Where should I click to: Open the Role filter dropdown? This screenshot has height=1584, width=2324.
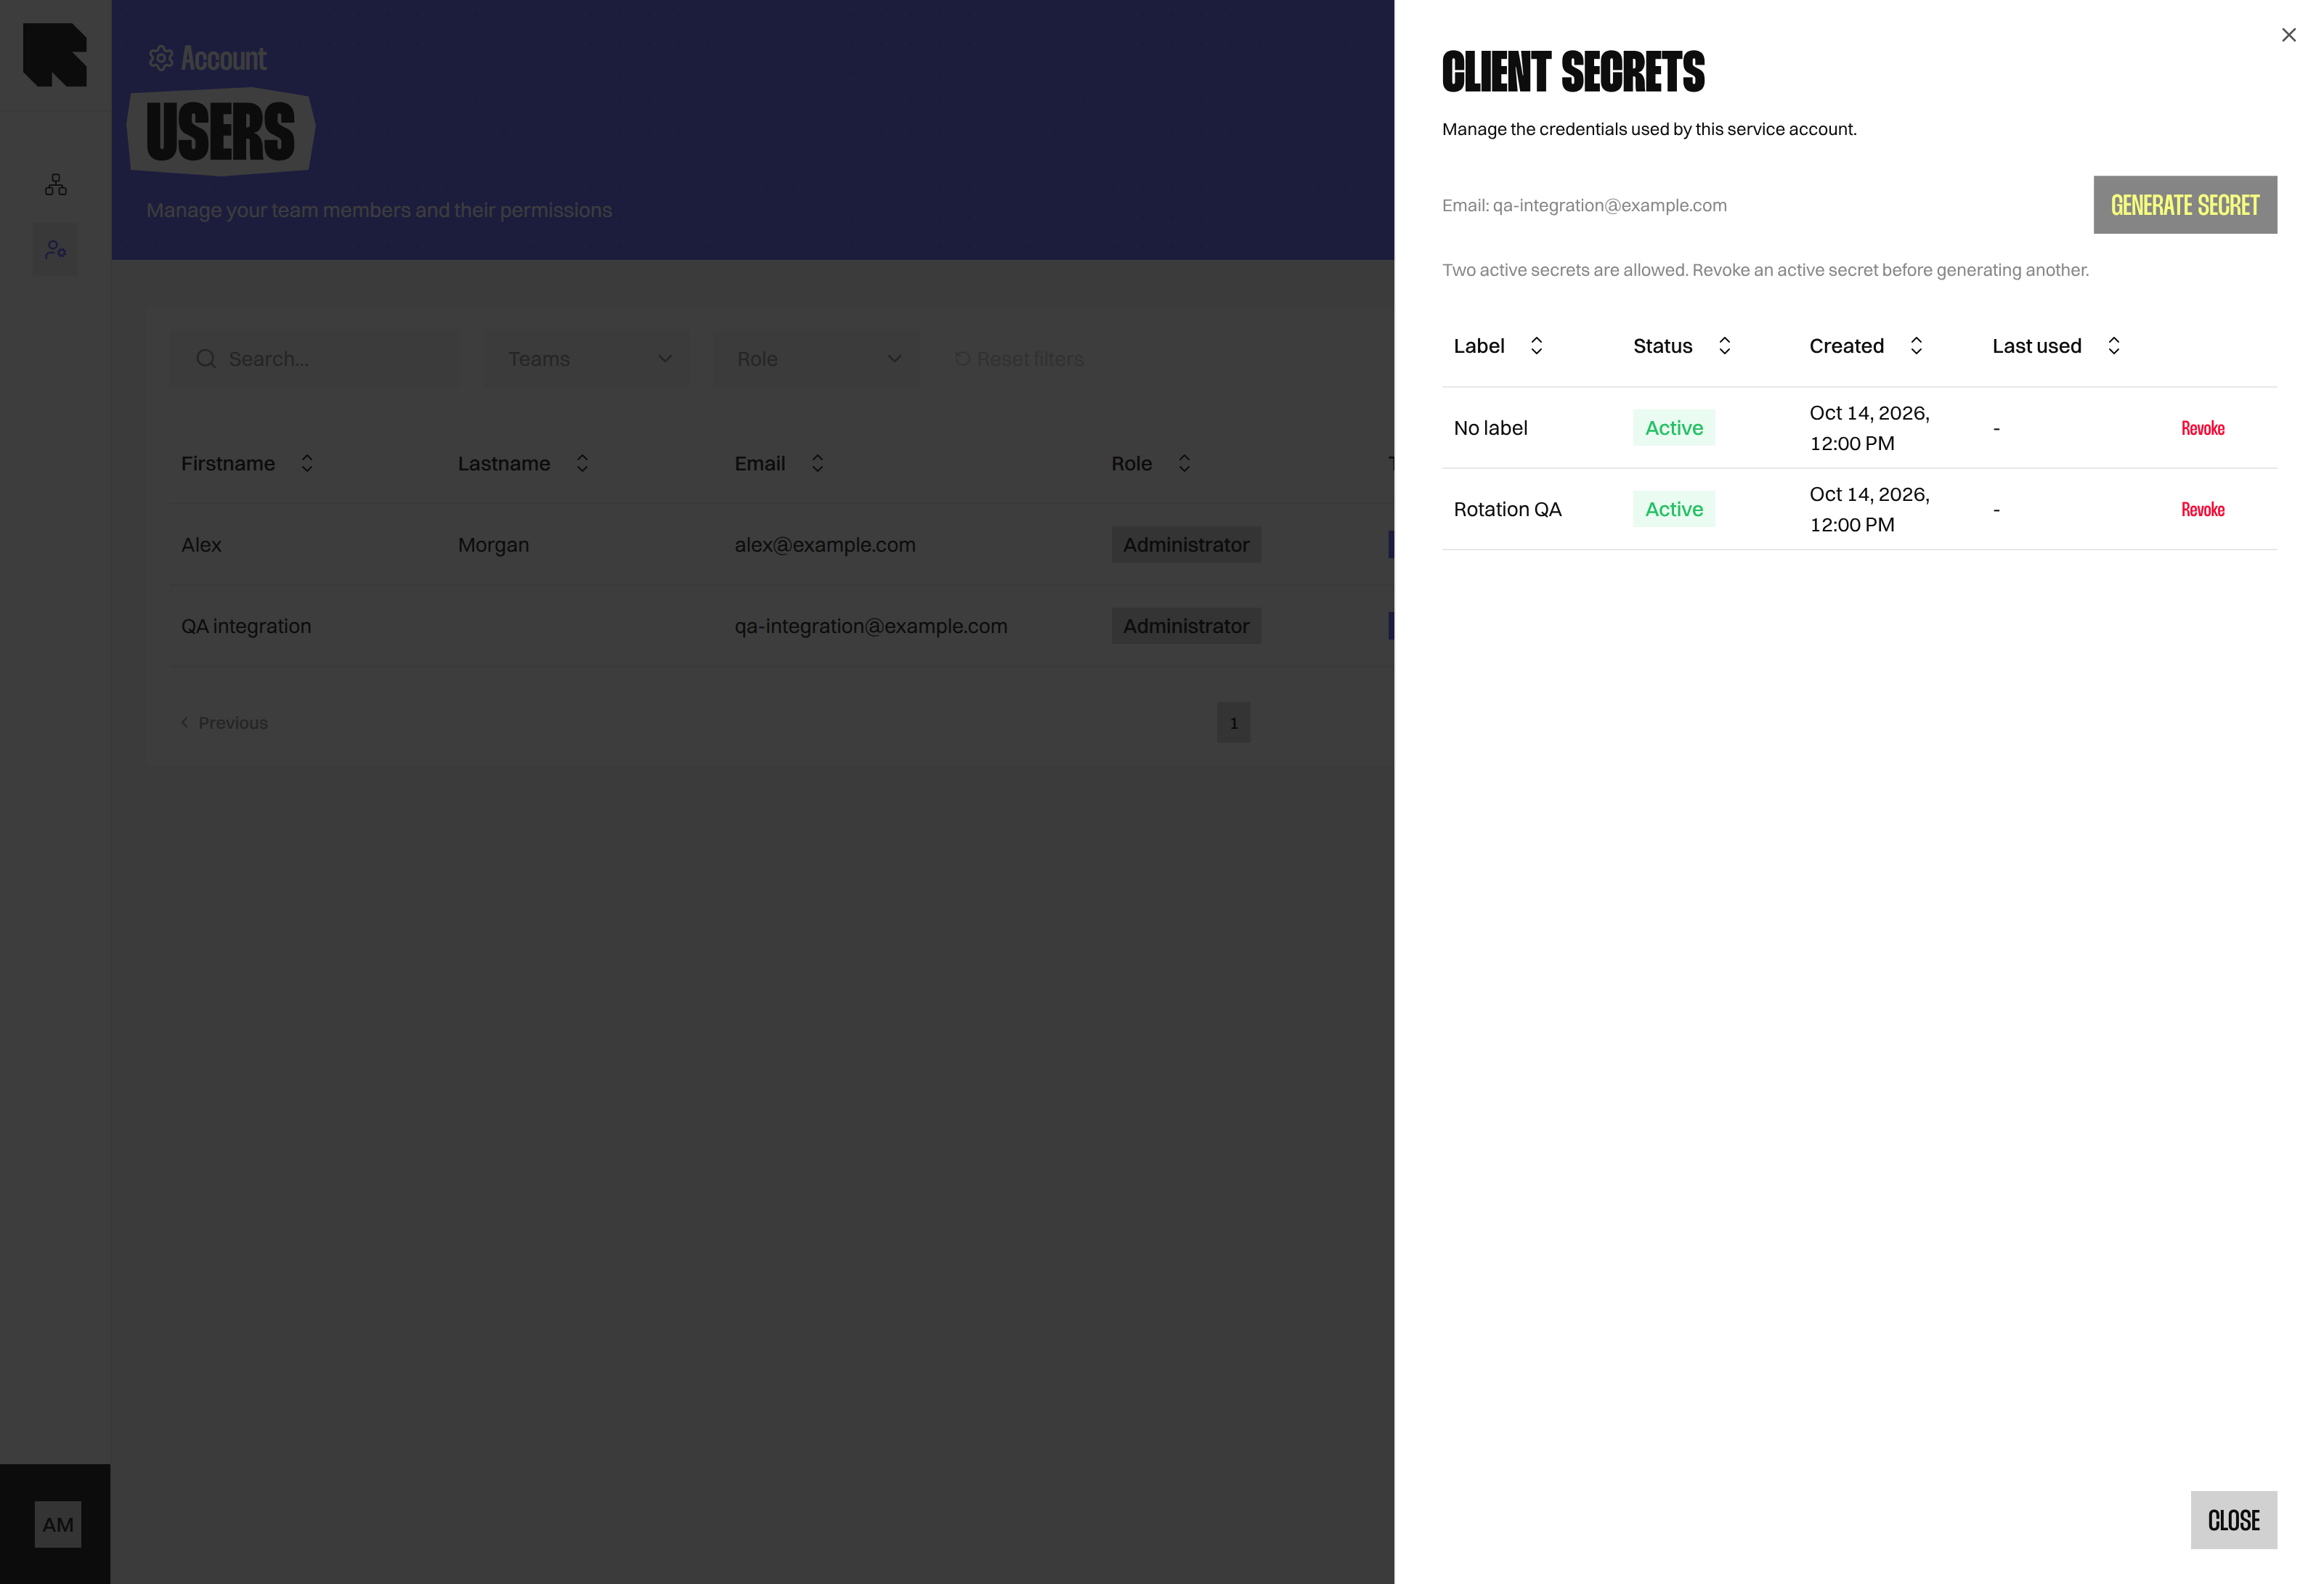tap(816, 359)
